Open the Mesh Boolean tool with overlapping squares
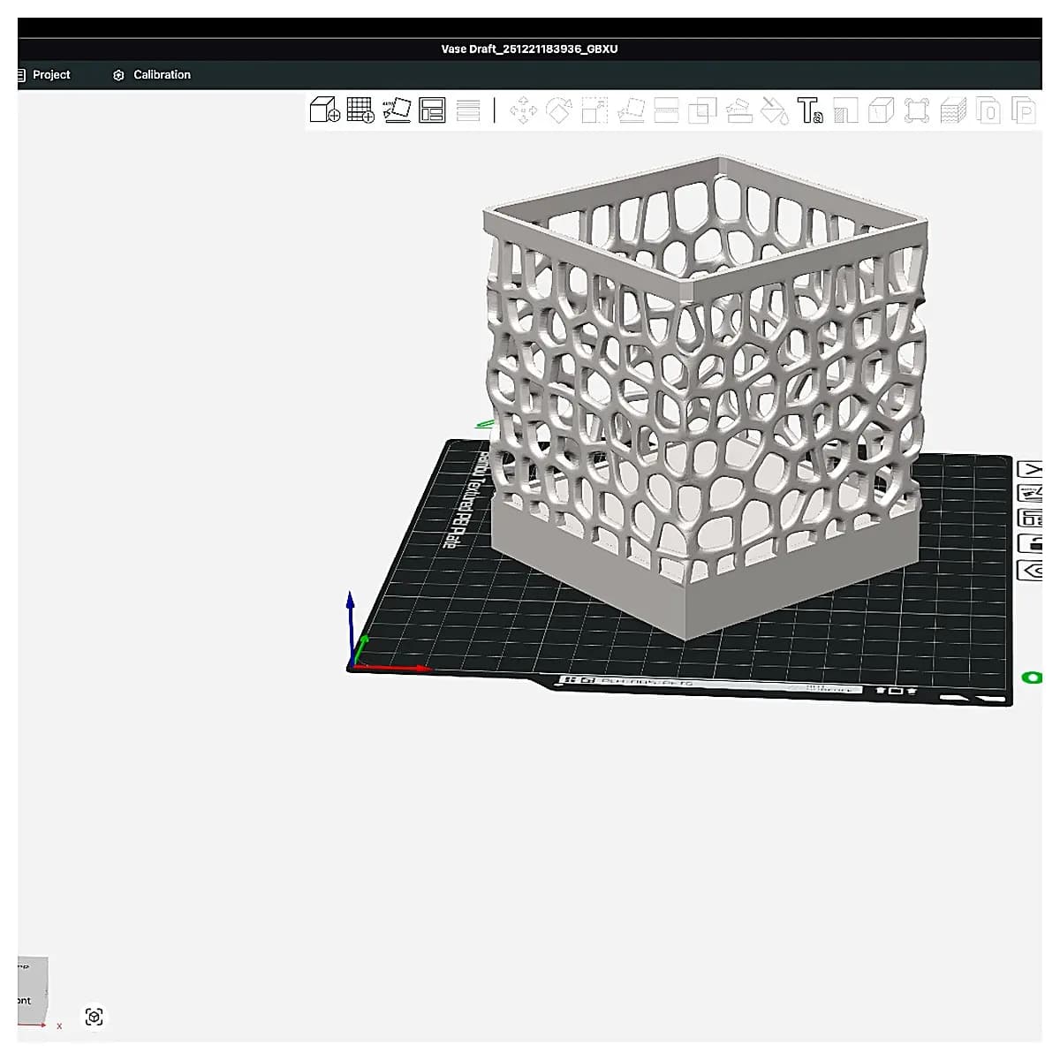 702,110
